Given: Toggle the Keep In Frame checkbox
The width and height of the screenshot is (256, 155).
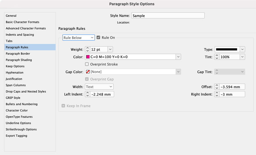Looking at the screenshot, I should 63,106.
